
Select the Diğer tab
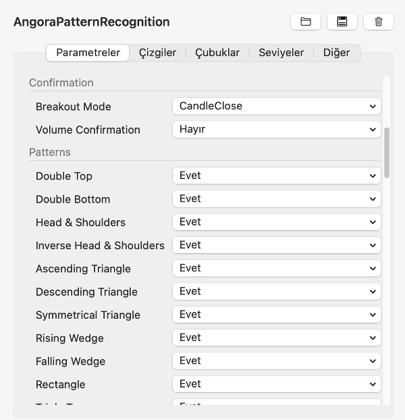(x=336, y=53)
